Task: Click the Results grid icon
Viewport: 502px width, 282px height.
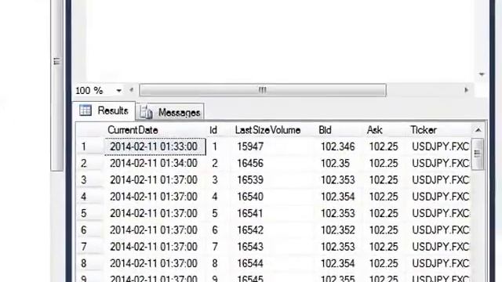Action: coord(85,110)
